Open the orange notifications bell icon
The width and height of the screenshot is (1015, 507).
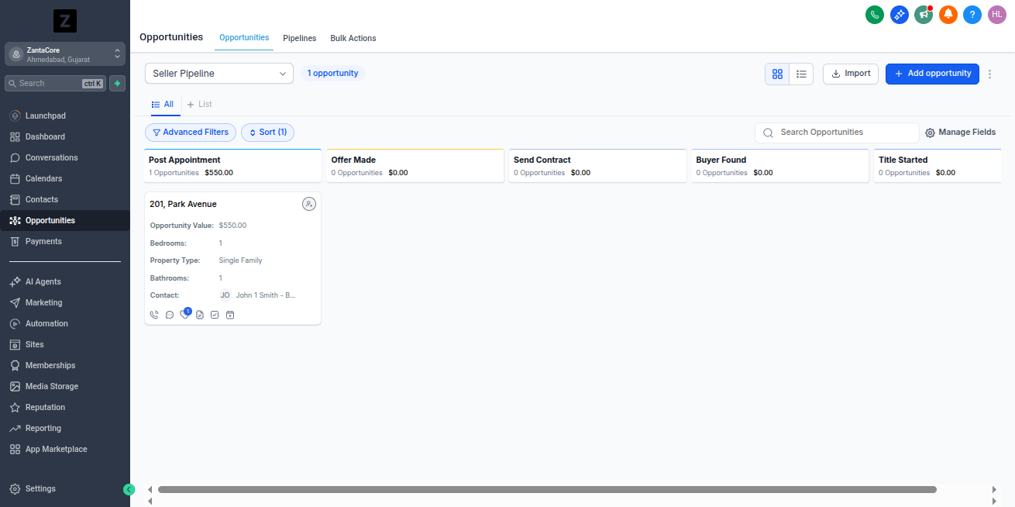tap(948, 14)
